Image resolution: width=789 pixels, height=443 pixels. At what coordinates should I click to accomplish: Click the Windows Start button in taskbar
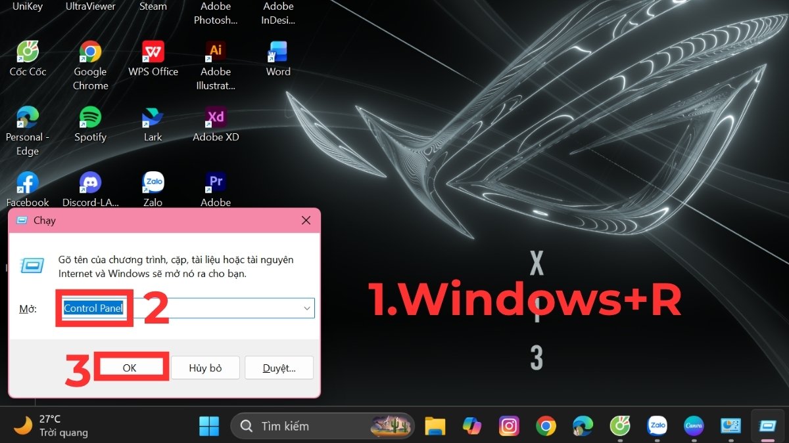pyautogui.click(x=209, y=426)
